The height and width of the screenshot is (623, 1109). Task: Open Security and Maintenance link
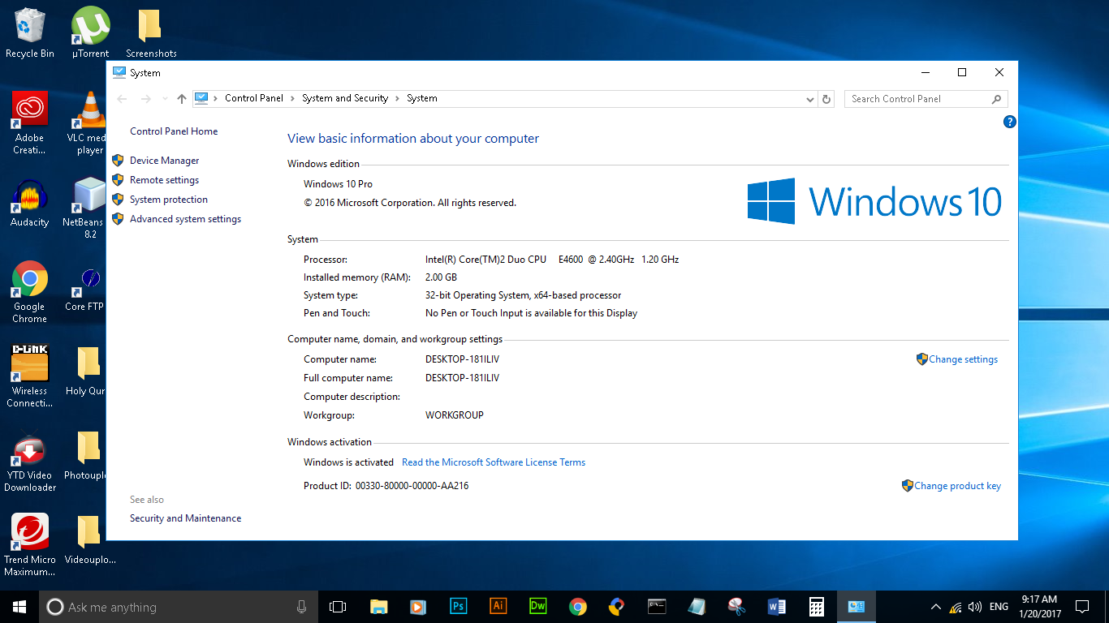point(185,518)
